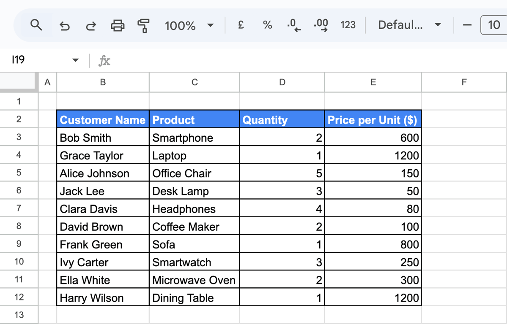Select the Smartwatch cell
Viewport: 507px width, 324px height.
(195, 262)
